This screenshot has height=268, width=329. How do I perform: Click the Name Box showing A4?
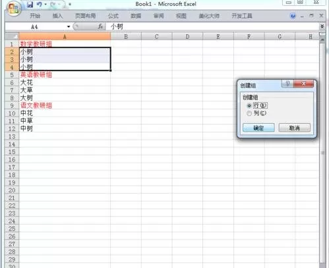(x=36, y=27)
